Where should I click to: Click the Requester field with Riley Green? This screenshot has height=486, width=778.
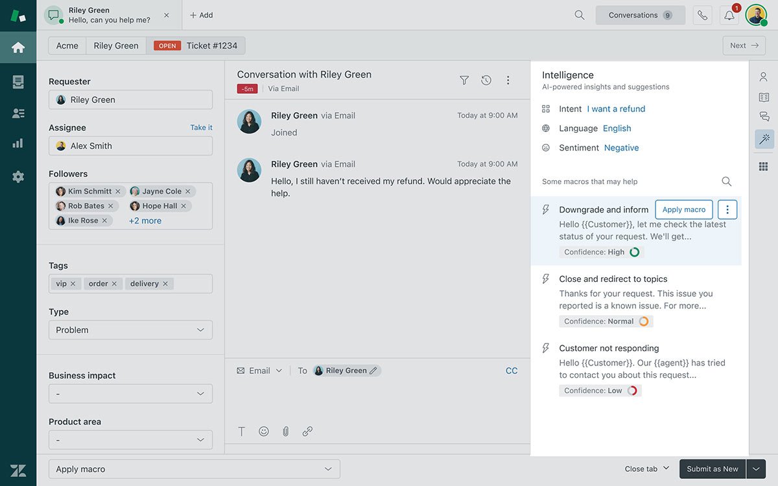click(130, 100)
